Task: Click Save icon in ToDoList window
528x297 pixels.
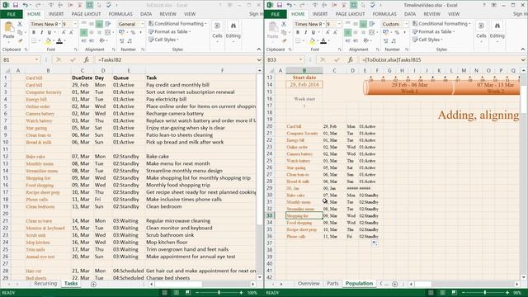Action: point(16,5)
